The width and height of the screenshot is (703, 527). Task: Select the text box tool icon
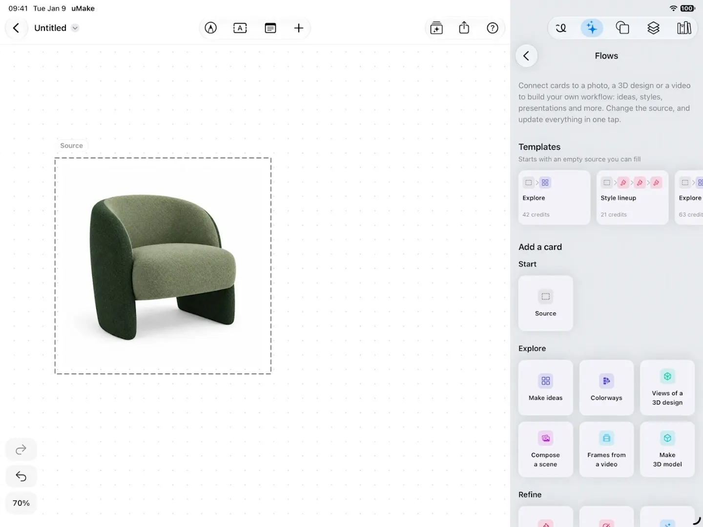[240, 28]
